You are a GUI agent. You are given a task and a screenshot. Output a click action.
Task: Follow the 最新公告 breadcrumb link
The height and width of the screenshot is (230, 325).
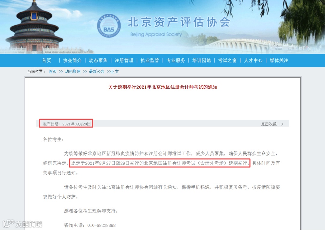[x=97, y=72]
